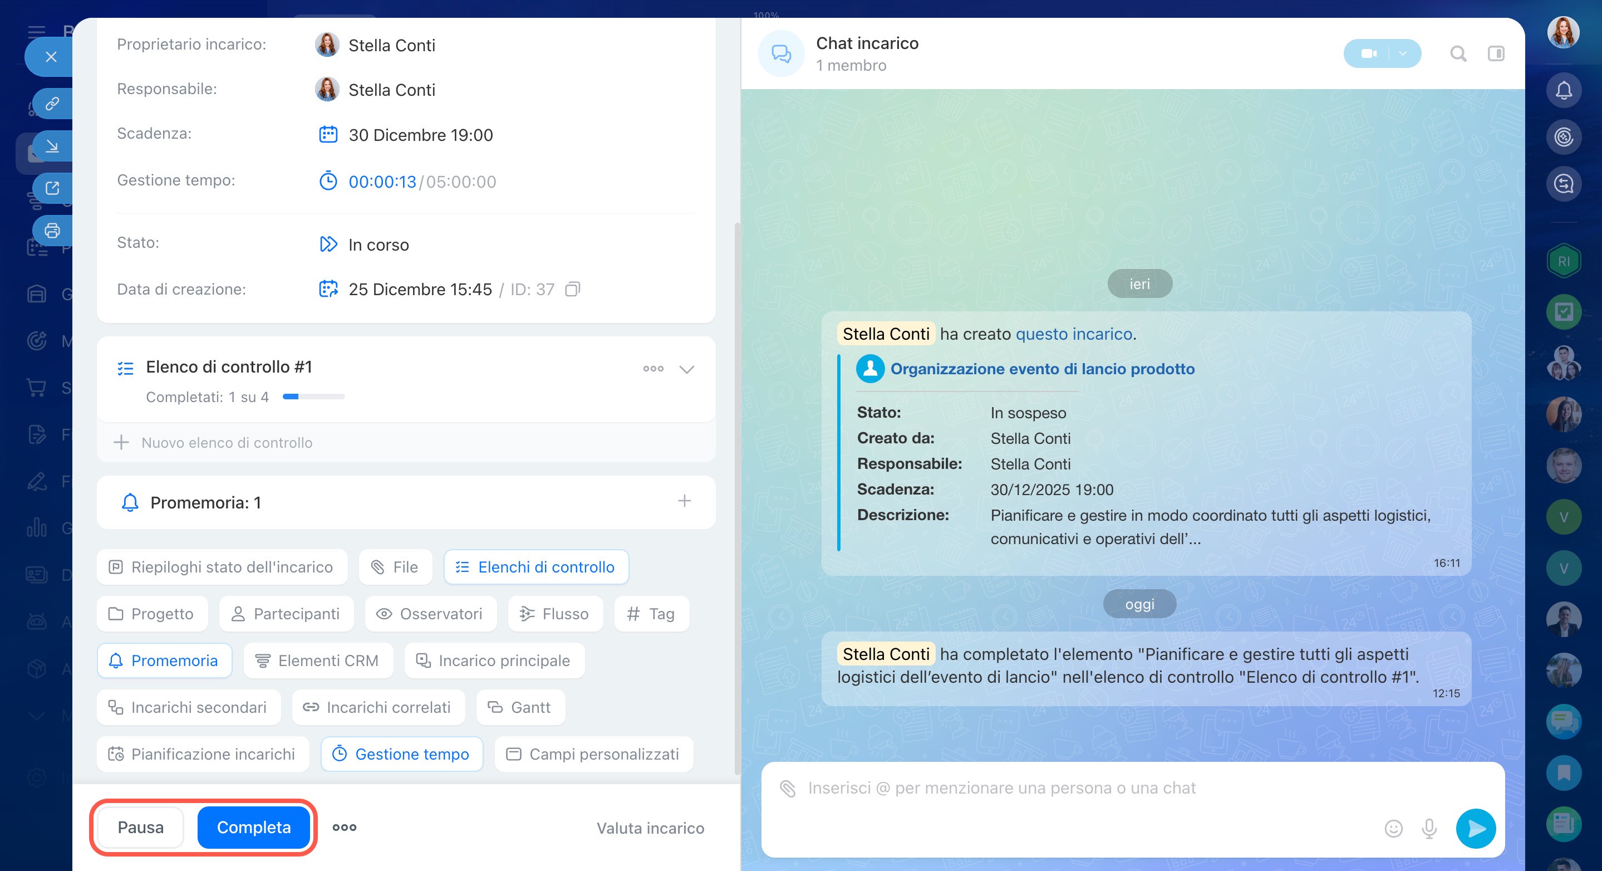
Task: Toggle the chat sidebar panel icon
Action: [x=1496, y=54]
